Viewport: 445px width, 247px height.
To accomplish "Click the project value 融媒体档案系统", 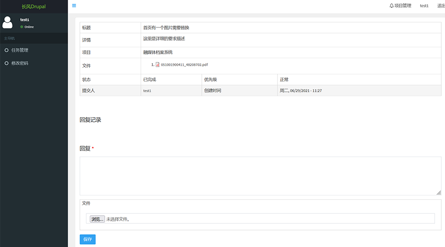I will coord(158,52).
